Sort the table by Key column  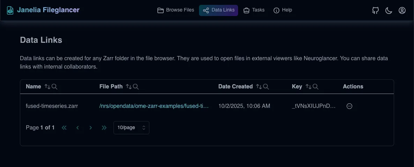[x=308, y=87]
